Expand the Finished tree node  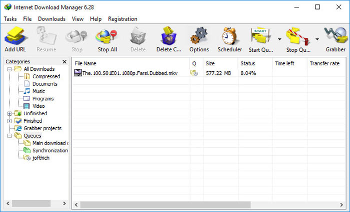coord(9,121)
